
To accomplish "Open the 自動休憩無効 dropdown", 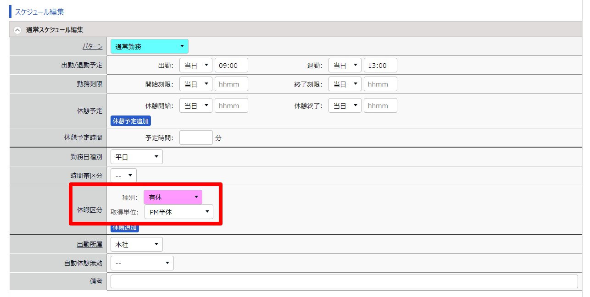I will (x=142, y=263).
